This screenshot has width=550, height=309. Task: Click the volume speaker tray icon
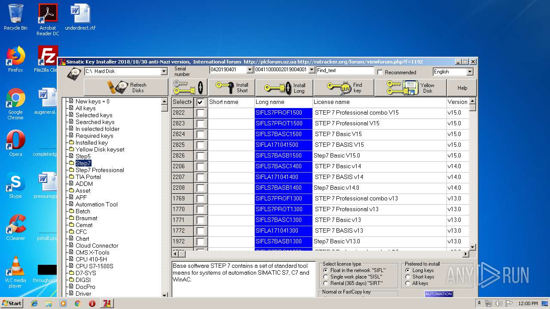click(498, 303)
